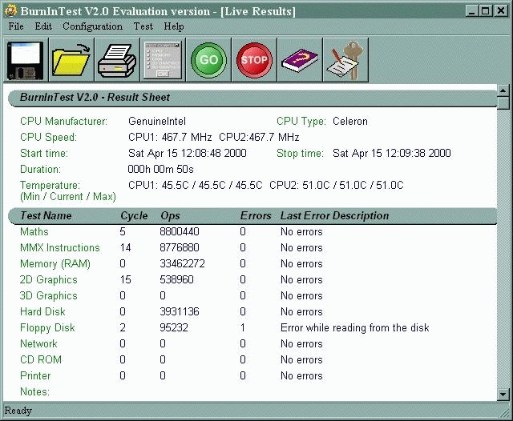Screen dimensions: 513x421
Task: Click the Floppy Disk error count 1
Action: click(x=242, y=327)
